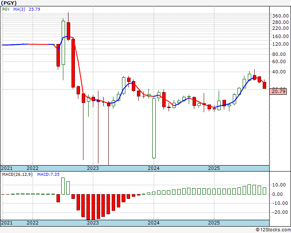291x233 pixels.
Task: Click the 360.00 price axis label
Action: click(x=280, y=16)
